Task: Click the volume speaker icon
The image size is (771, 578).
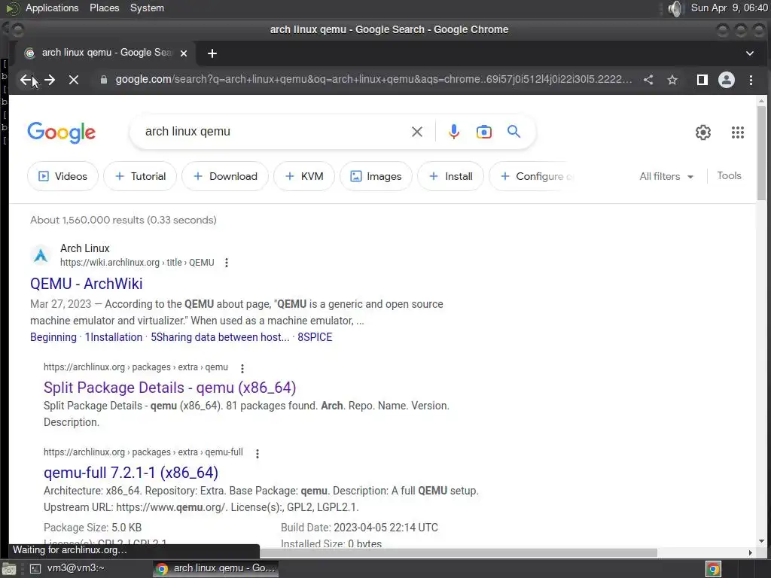Action: click(x=675, y=8)
